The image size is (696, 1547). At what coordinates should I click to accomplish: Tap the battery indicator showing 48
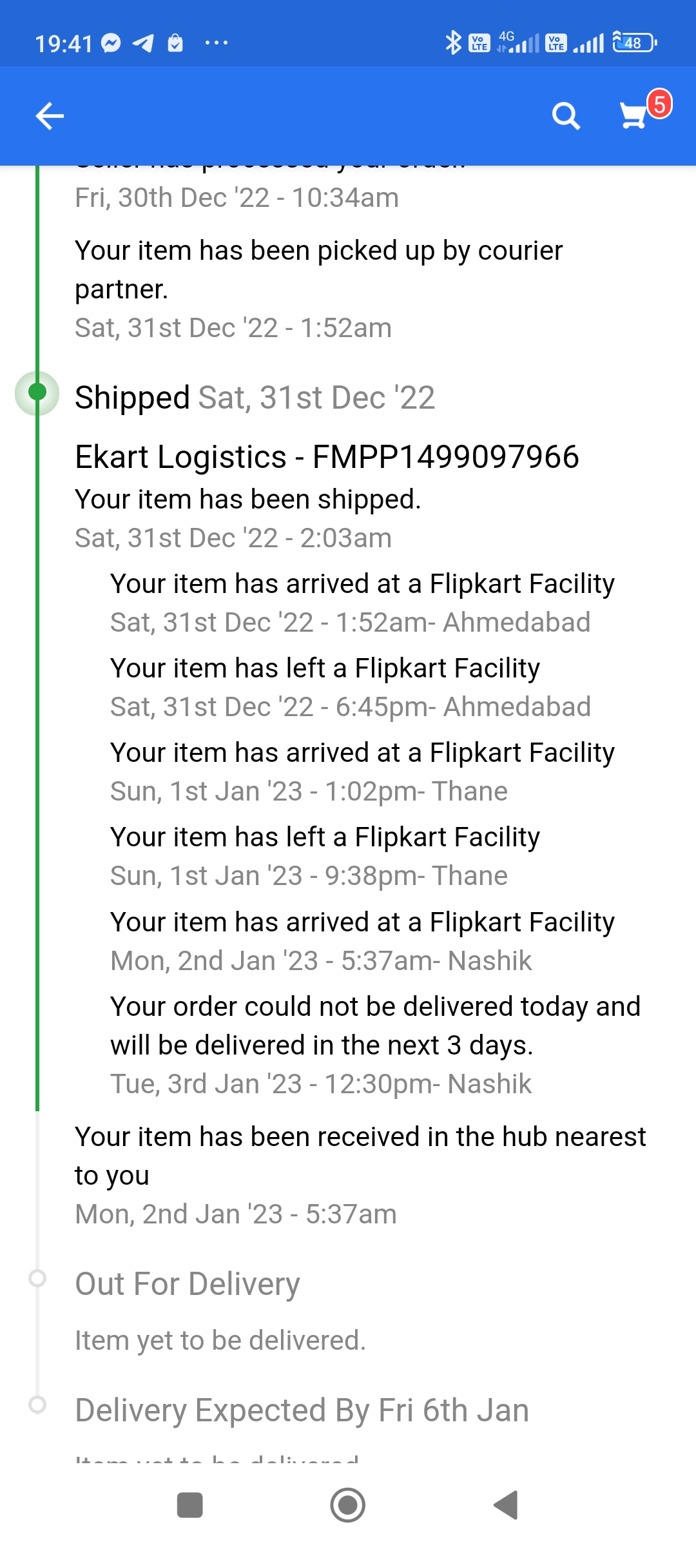tap(634, 43)
